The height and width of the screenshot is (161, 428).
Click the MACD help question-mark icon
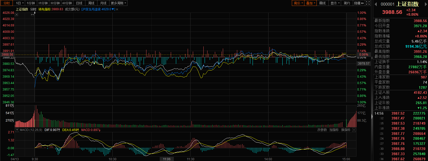point(17,130)
